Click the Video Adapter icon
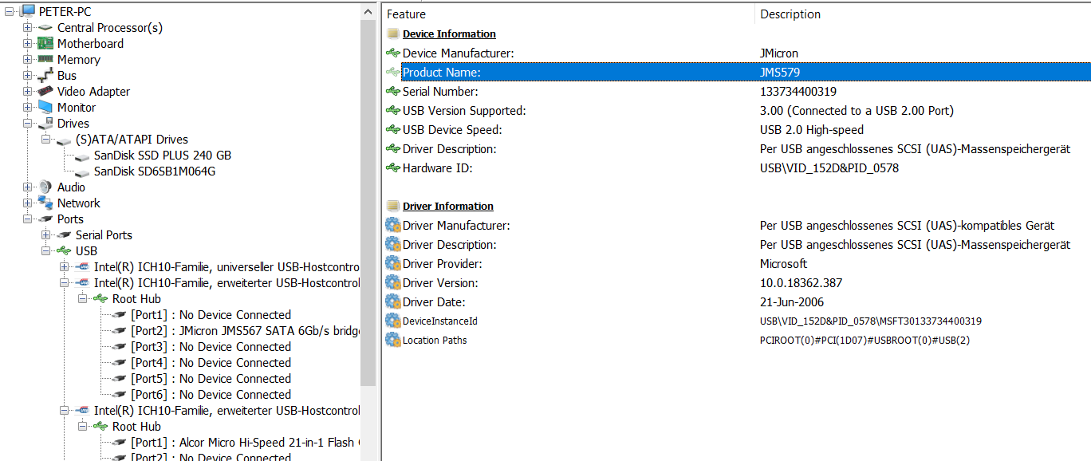 (45, 92)
